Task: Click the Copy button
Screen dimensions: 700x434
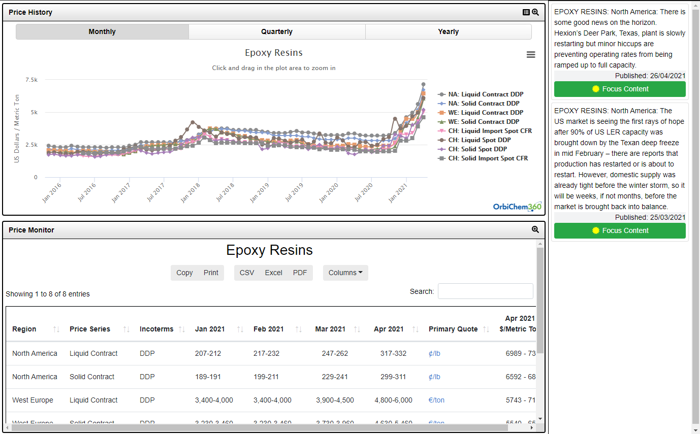Action: click(x=184, y=273)
